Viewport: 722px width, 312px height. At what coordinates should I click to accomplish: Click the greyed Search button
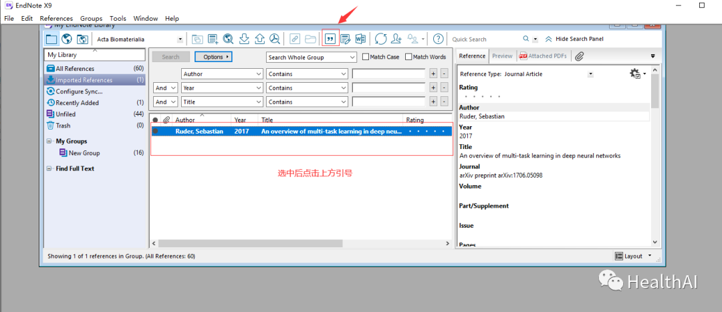(x=171, y=57)
